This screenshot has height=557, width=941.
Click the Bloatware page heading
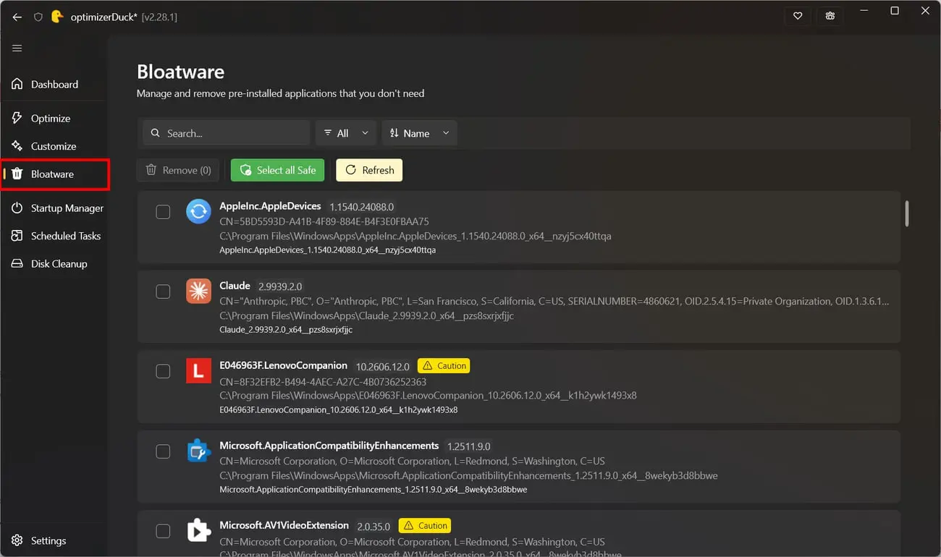180,72
